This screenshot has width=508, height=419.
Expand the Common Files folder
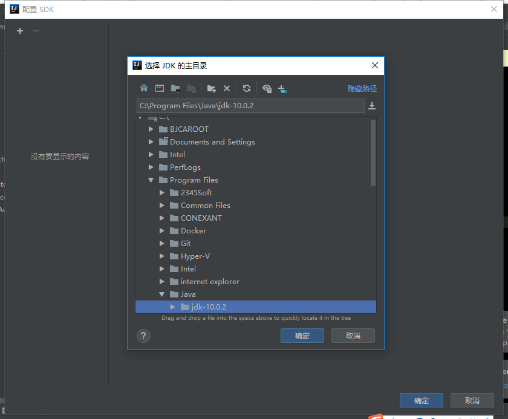click(x=162, y=206)
